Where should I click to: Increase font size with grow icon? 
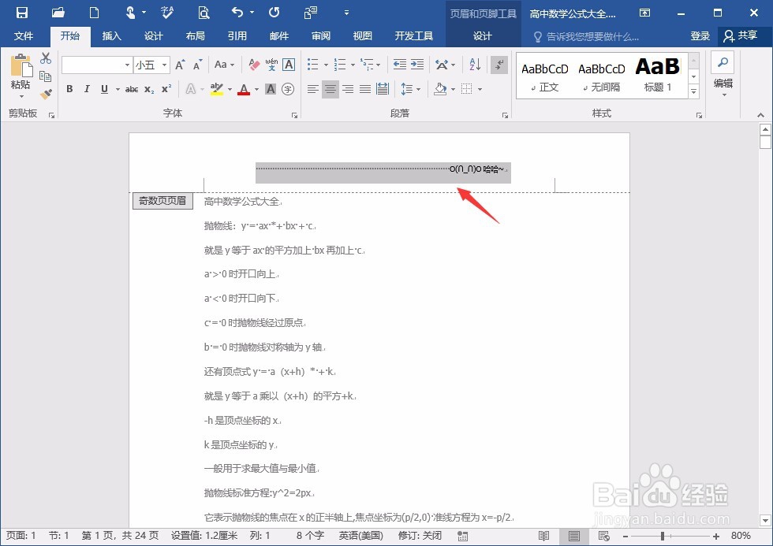[x=180, y=65]
